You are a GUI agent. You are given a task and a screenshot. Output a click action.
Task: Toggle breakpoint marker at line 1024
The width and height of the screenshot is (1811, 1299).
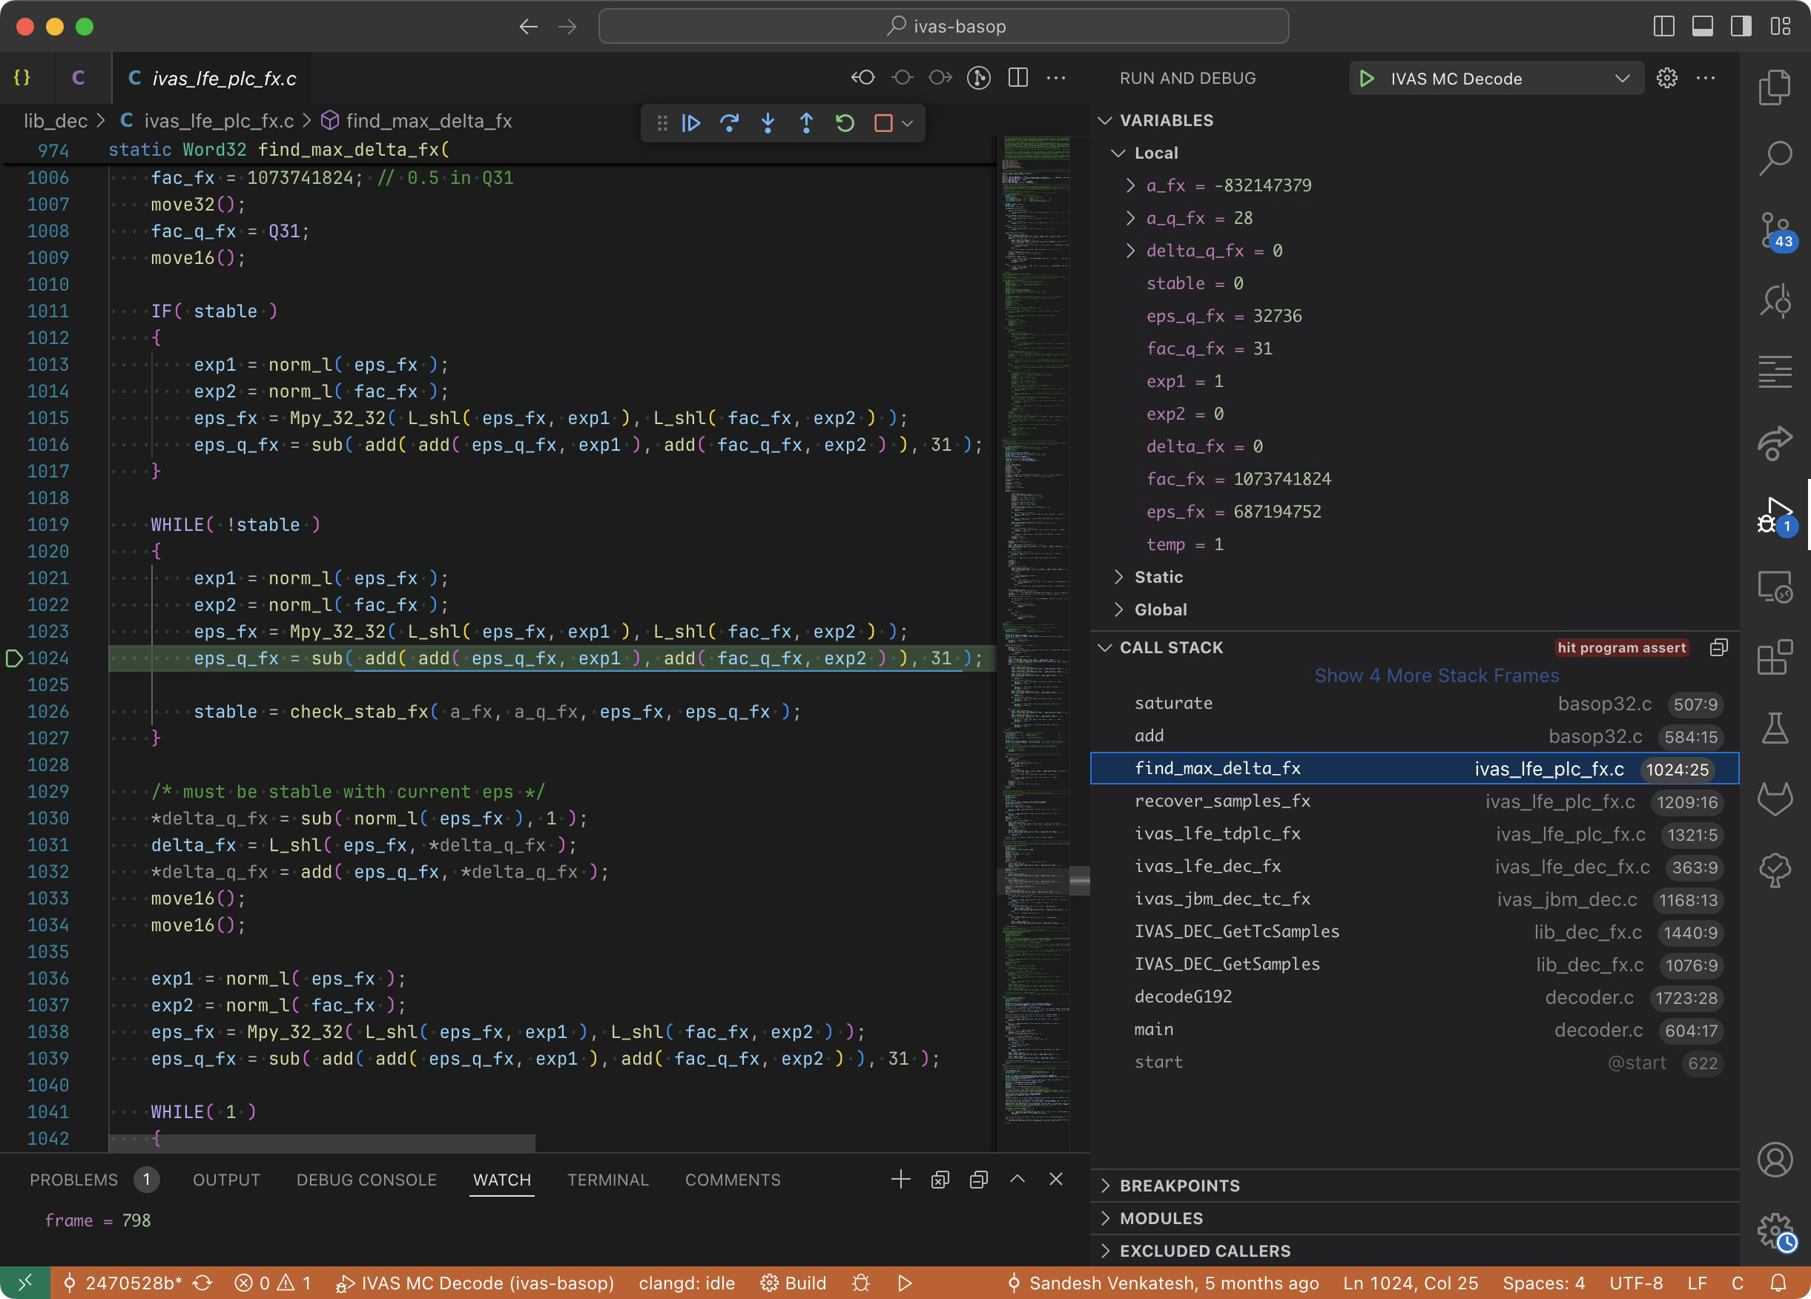point(13,658)
